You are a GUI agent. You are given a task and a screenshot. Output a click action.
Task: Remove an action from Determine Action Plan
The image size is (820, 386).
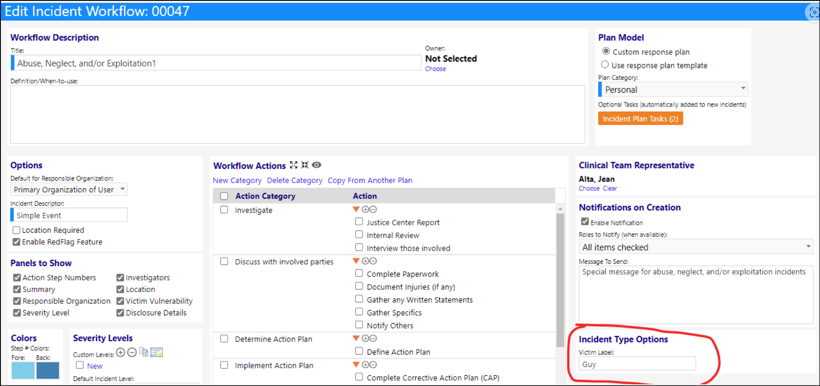373,339
